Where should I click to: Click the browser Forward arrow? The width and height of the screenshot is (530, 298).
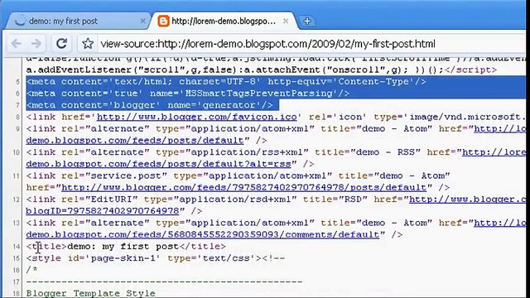(x=36, y=44)
